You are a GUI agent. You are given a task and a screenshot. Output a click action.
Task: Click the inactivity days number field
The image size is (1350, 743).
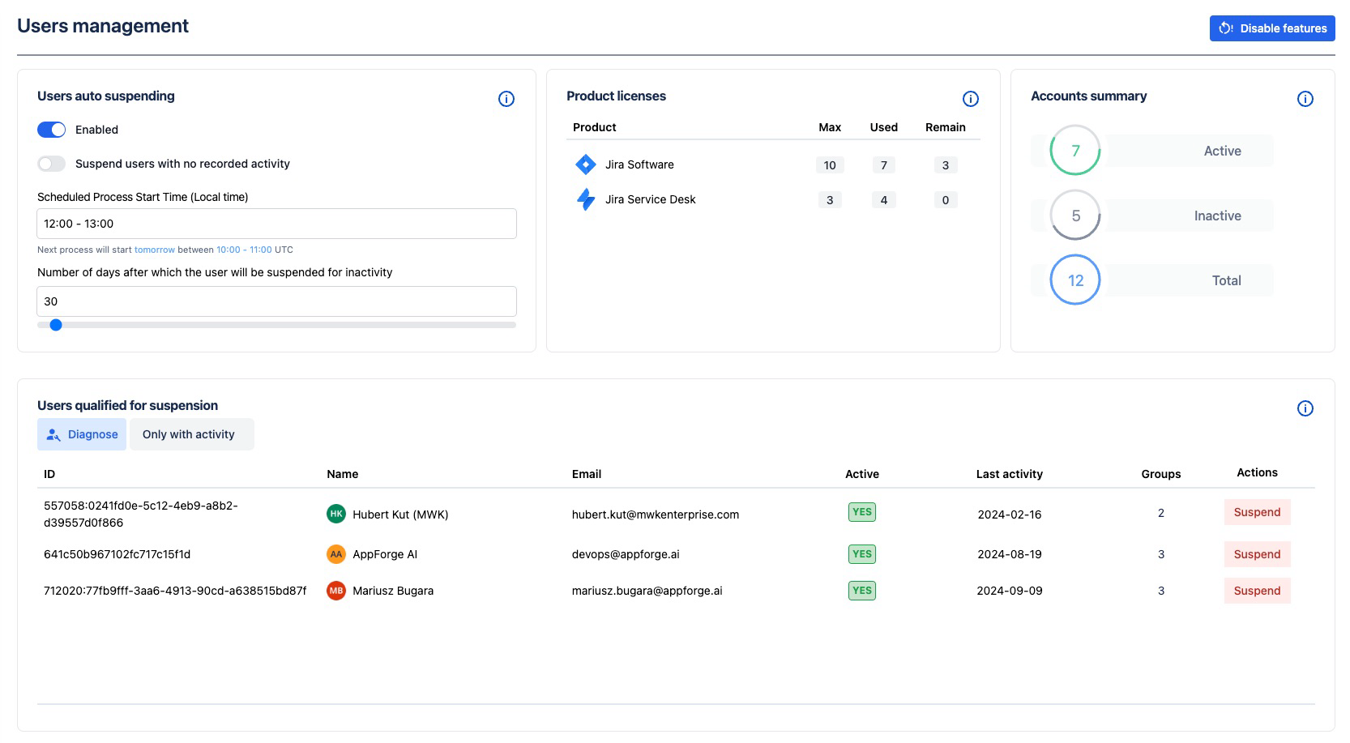(276, 301)
